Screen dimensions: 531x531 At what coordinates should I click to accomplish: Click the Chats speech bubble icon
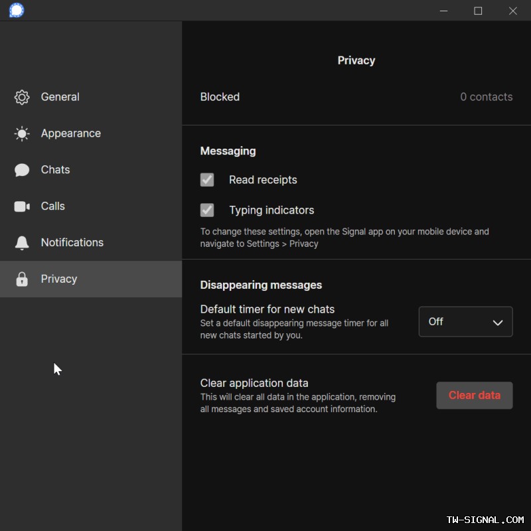pyautogui.click(x=22, y=171)
